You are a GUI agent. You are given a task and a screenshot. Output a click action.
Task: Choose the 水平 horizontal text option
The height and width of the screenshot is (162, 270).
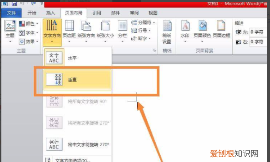77,58
